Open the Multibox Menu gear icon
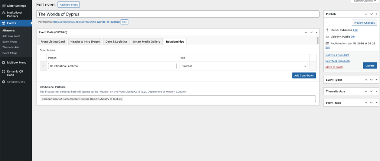Image resolution: width=380 pixels, height=161 pixels. 3,63
